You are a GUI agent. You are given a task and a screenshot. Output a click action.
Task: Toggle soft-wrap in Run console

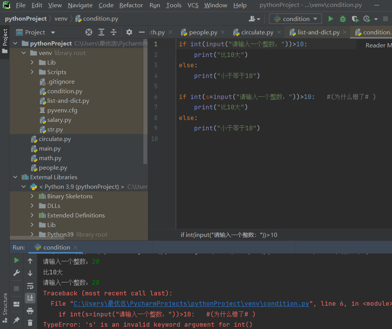point(30,286)
